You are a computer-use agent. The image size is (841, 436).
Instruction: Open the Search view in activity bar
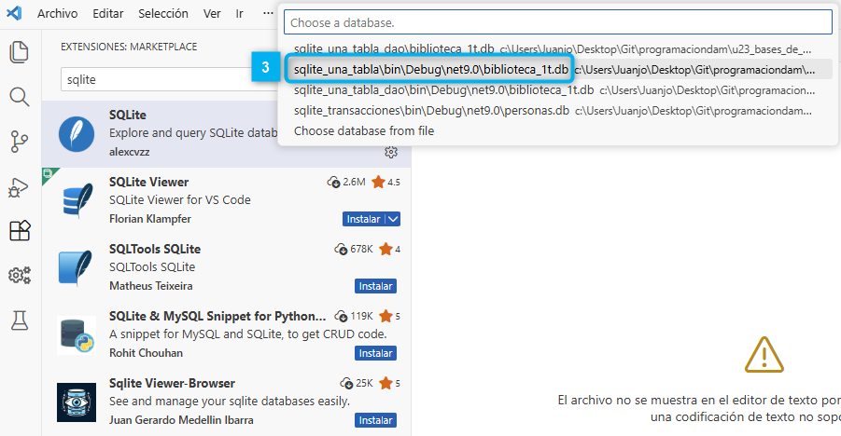click(x=19, y=96)
